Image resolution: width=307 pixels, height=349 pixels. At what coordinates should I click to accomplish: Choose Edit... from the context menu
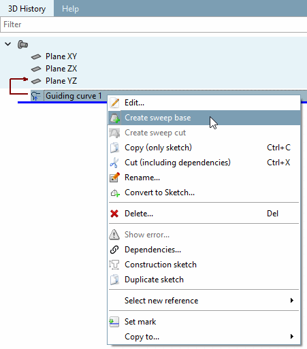click(x=204, y=103)
